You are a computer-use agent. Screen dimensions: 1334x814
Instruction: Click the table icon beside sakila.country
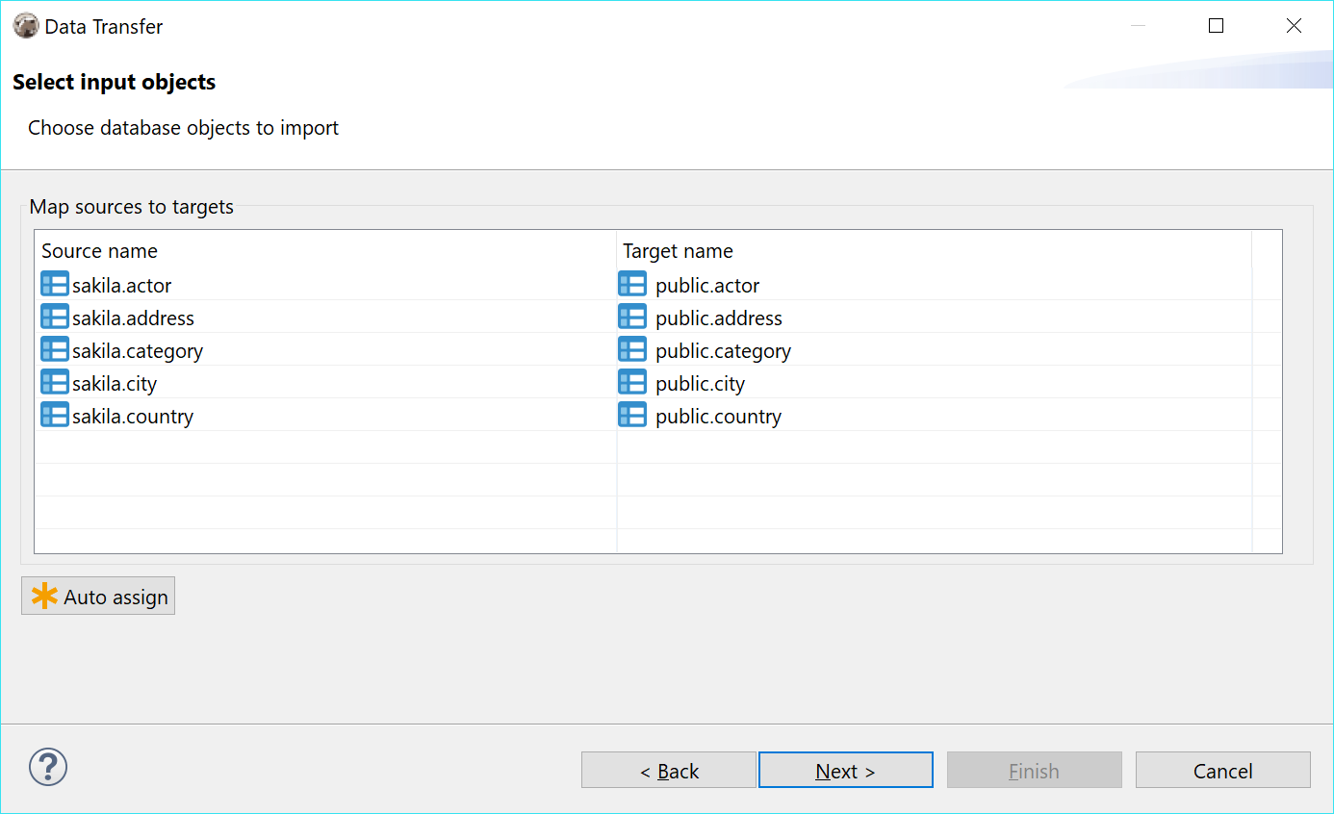point(55,415)
